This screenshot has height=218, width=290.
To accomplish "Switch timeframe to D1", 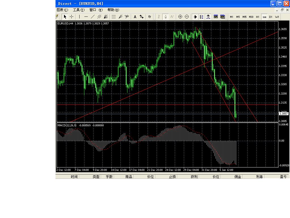I will tap(270, 17).
